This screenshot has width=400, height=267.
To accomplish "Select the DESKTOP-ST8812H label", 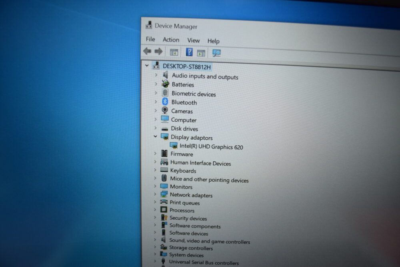I will point(187,66).
